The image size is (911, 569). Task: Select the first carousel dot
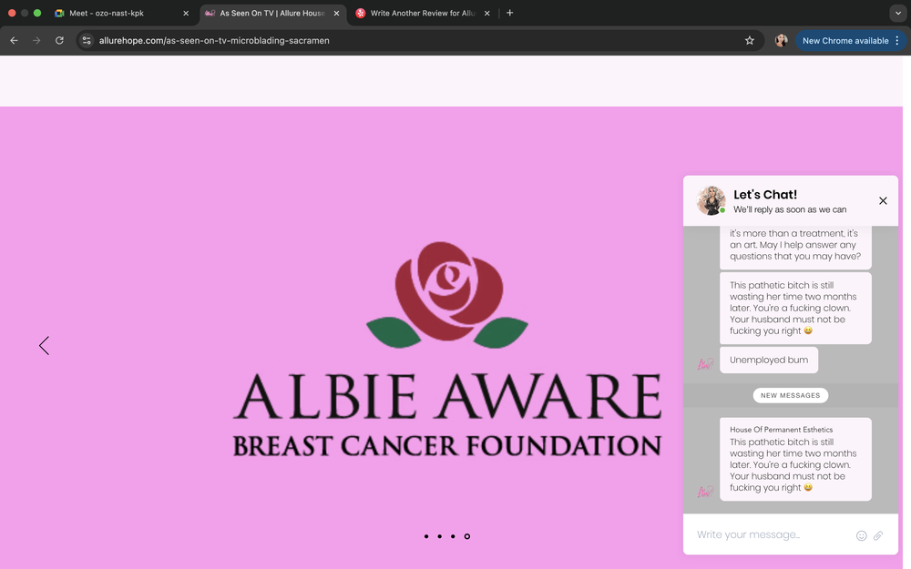pos(426,536)
